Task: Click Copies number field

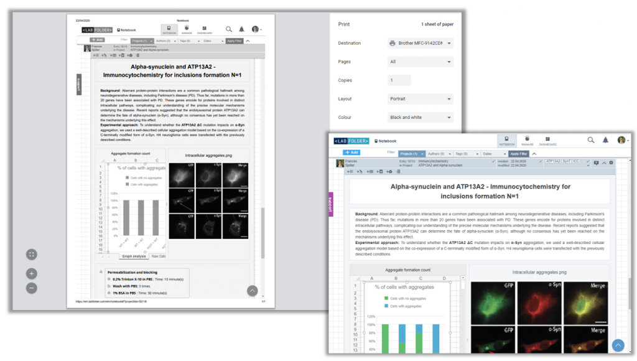Action: pos(399,80)
